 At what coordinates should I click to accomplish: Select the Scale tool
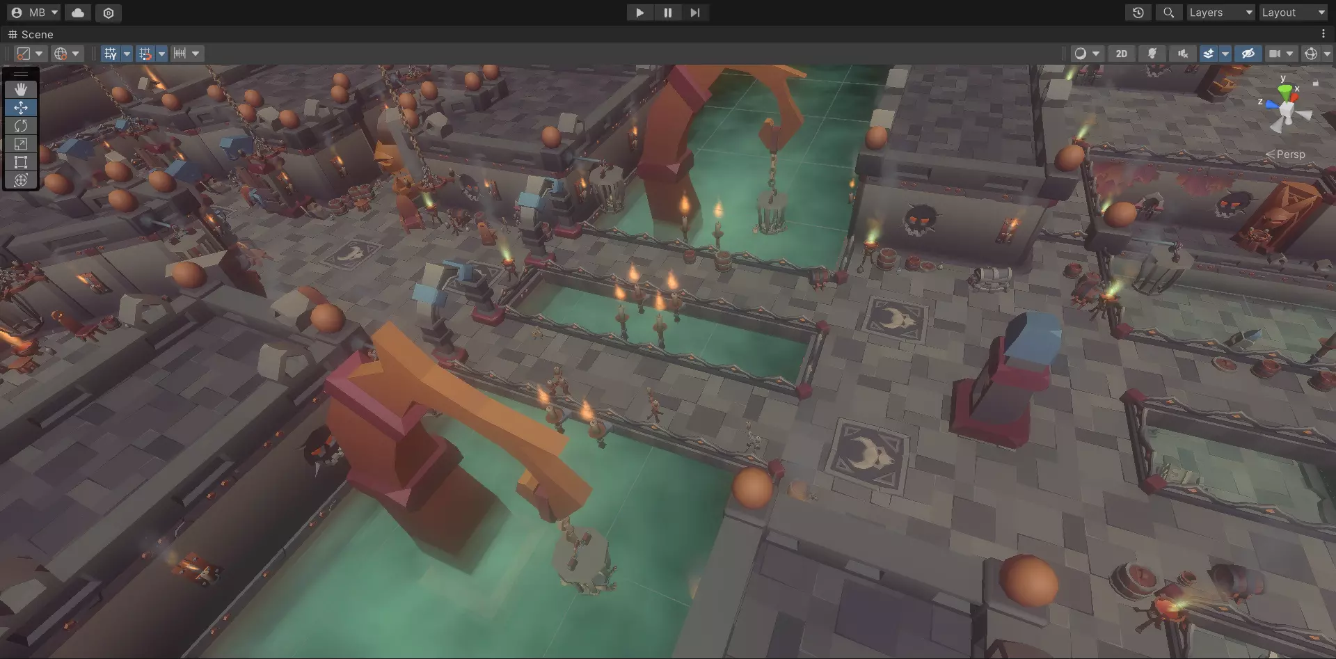pos(21,144)
